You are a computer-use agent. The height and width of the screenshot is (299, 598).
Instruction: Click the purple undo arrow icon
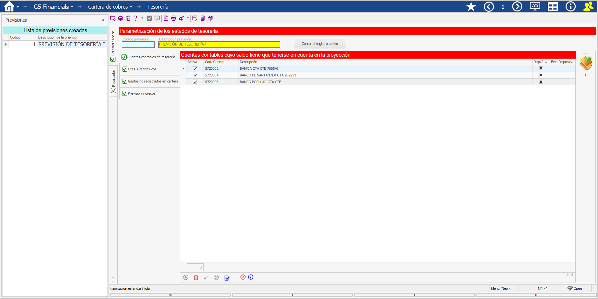point(121,18)
